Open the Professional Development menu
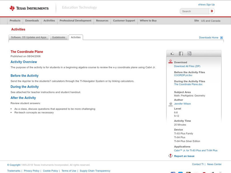This screenshot has width=231, height=173. (x=75, y=21)
